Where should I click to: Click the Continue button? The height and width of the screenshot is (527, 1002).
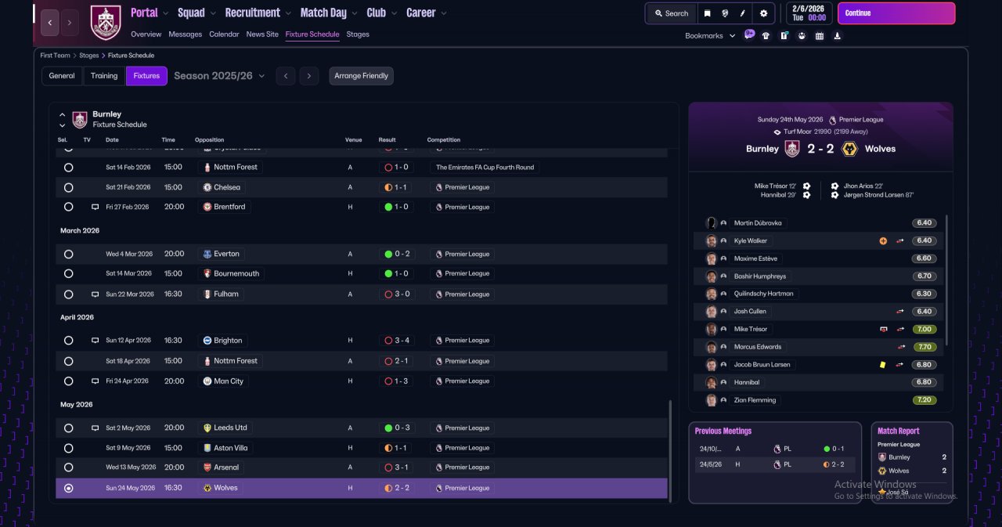(x=896, y=13)
